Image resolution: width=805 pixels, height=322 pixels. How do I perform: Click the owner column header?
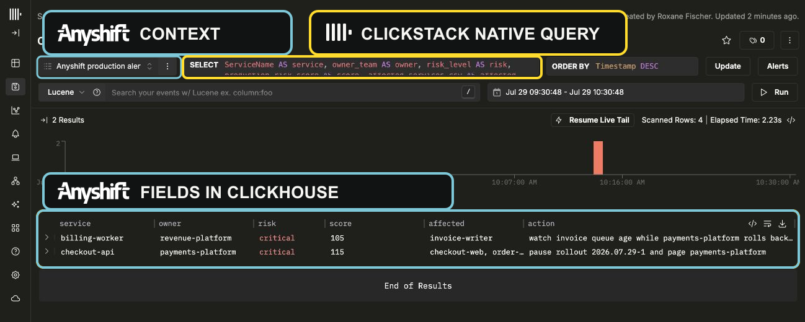(x=170, y=224)
